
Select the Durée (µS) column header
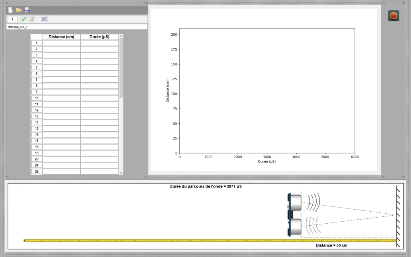point(100,37)
